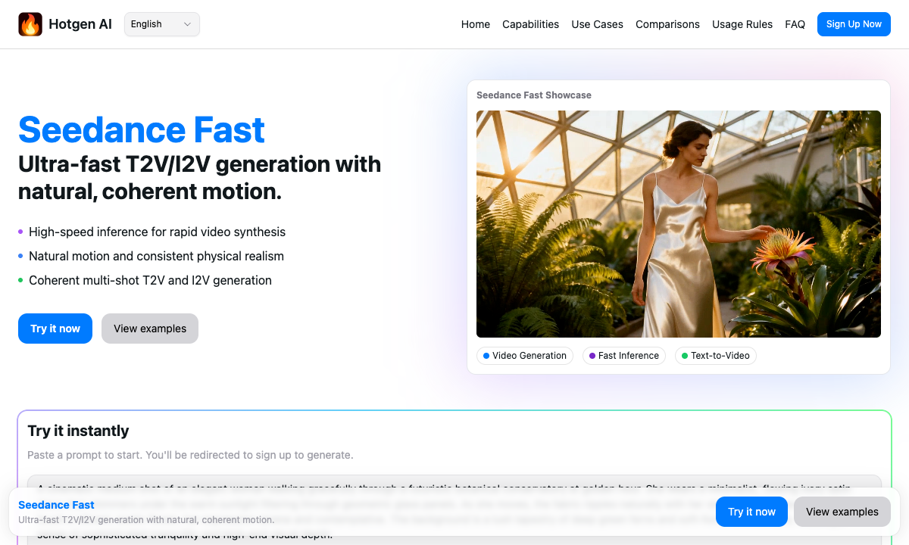This screenshot has height=545, width=909.
Task: Click the purple bullet beside high-speed inference point
Action: coord(20,232)
